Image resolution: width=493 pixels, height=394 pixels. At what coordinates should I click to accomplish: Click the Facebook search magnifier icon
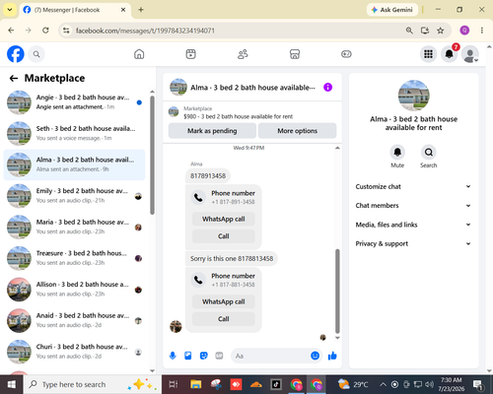click(x=36, y=54)
